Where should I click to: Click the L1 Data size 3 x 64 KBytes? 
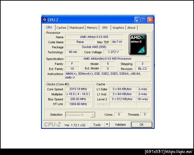(x=122, y=89)
